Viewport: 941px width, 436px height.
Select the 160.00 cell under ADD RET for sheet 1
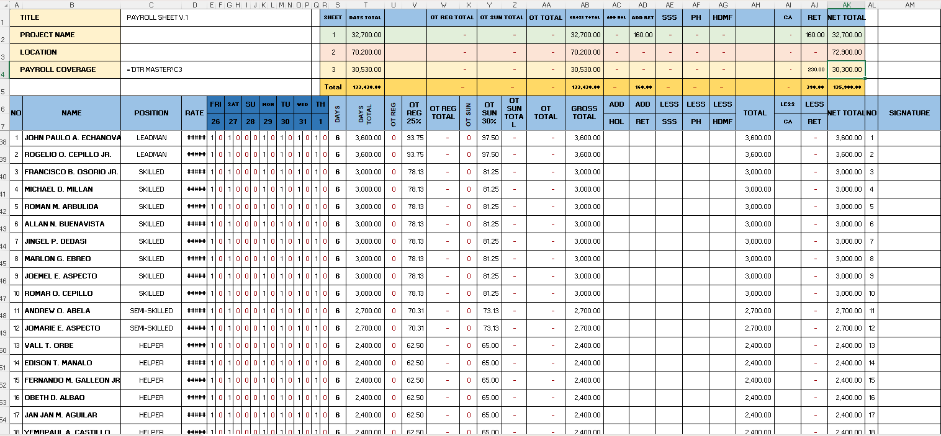pos(642,35)
